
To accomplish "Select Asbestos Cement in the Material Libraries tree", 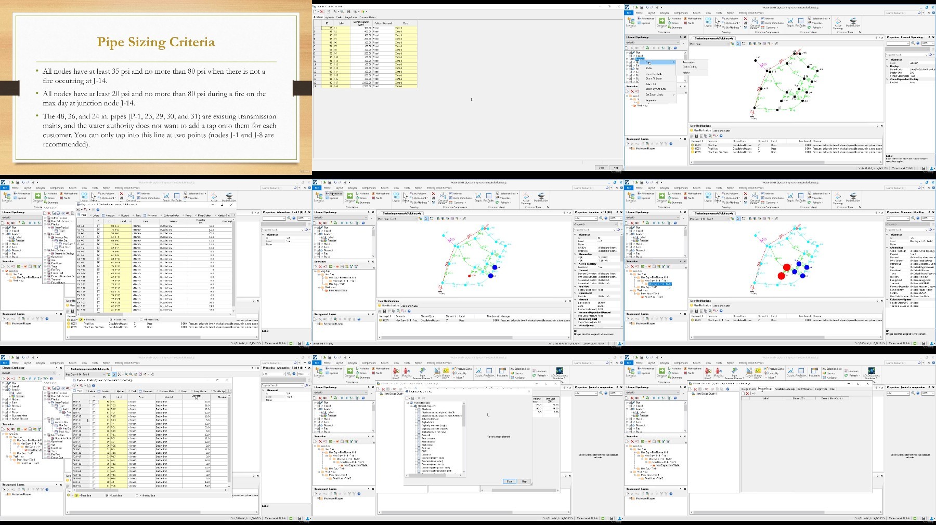I will 430,419.
